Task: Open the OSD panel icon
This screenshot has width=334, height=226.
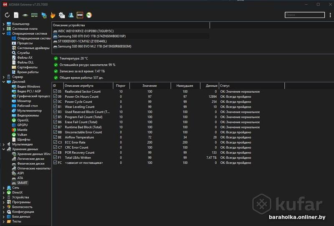Action: coord(80,15)
